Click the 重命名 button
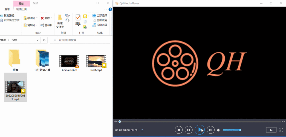Viewport: 286px width, 137px height. tap(47, 25)
